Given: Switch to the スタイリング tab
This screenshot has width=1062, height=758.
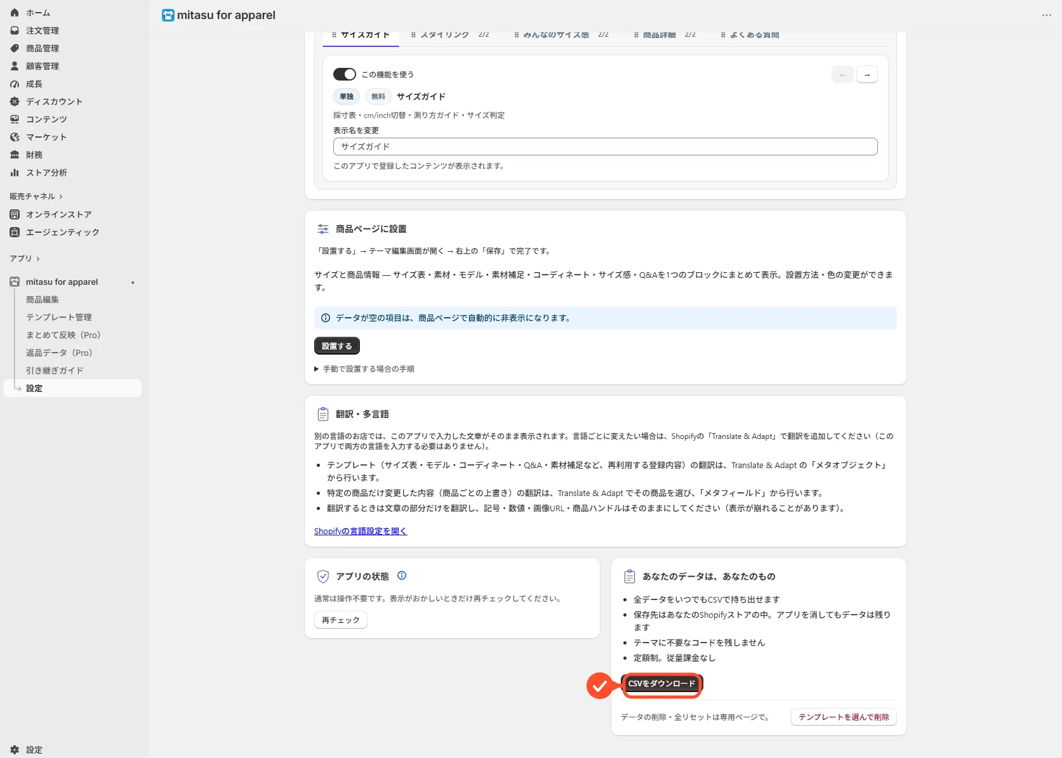Looking at the screenshot, I should [449, 35].
